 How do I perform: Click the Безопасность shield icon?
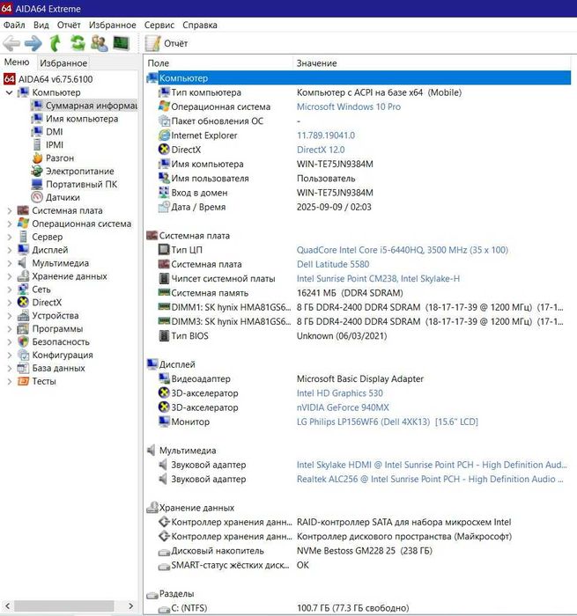[x=23, y=342]
